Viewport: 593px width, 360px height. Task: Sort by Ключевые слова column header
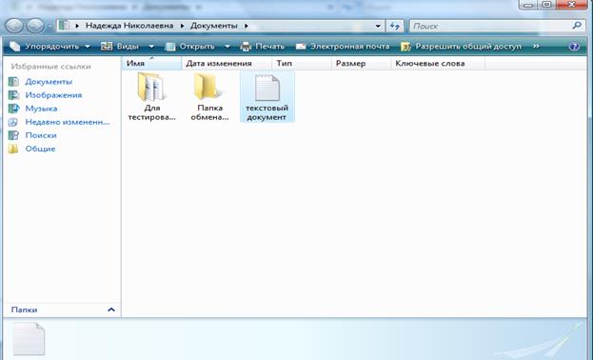[x=438, y=63]
